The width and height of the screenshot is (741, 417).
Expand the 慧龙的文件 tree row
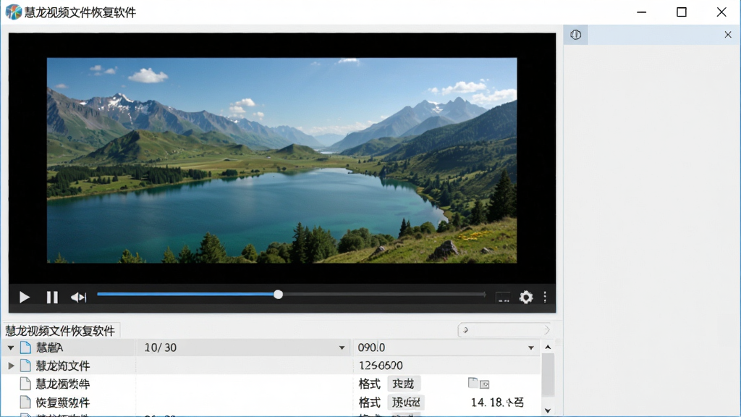(x=11, y=366)
